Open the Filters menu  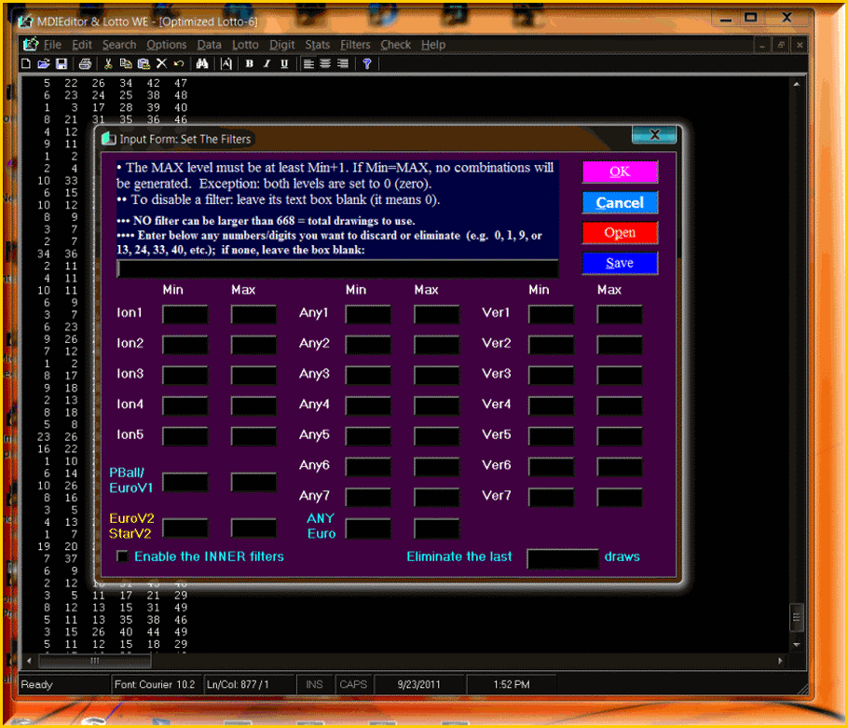(355, 45)
